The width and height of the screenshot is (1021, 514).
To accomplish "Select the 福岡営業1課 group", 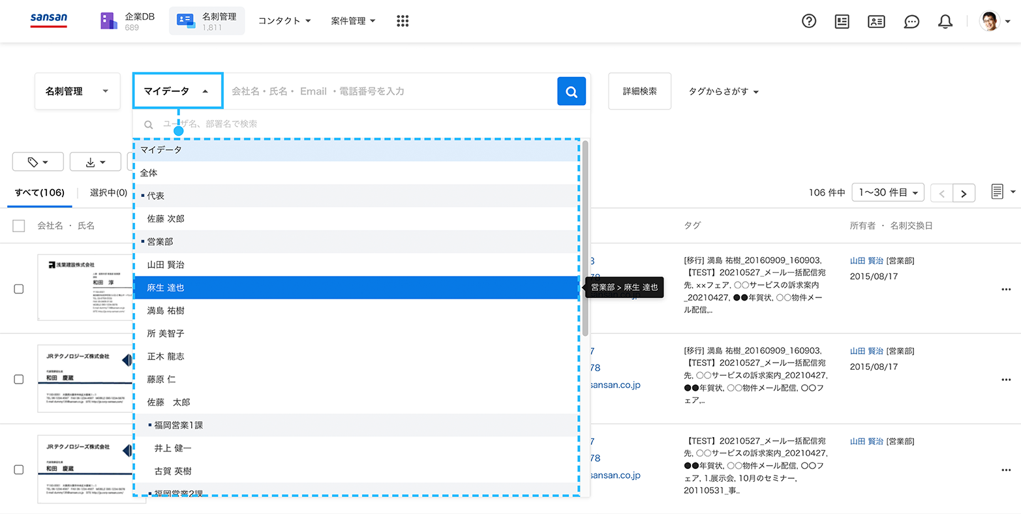I will pos(356,425).
